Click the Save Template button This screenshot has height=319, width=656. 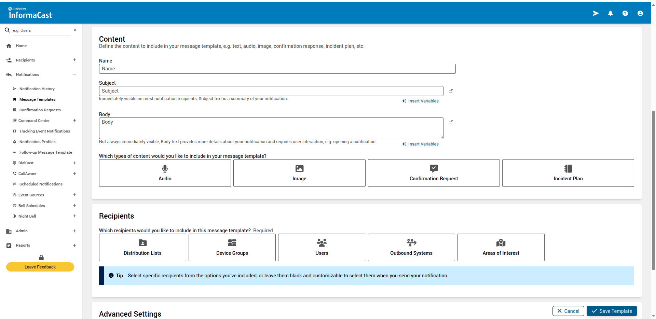pyautogui.click(x=612, y=311)
